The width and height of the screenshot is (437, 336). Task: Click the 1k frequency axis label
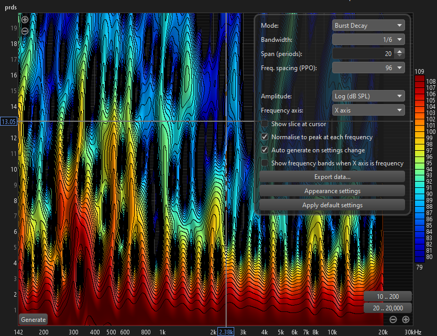point(162,332)
